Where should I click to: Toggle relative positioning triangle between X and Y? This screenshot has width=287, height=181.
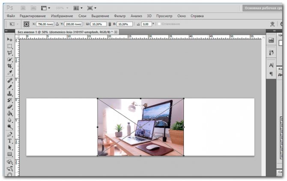tap(57, 24)
